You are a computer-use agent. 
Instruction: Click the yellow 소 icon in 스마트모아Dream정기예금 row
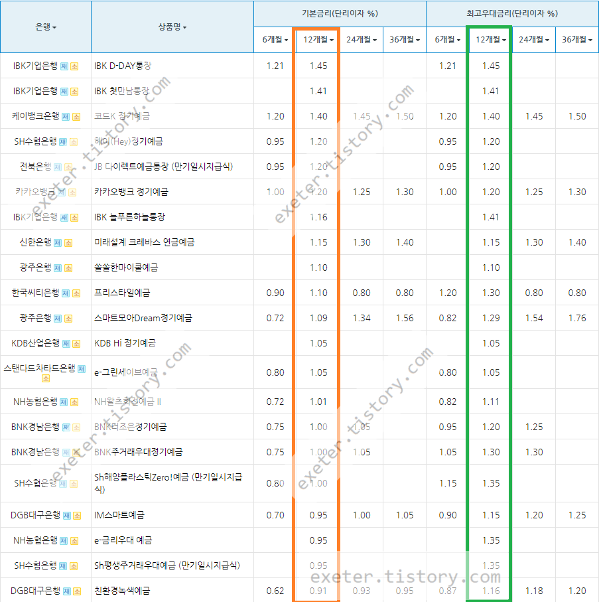tap(68, 319)
